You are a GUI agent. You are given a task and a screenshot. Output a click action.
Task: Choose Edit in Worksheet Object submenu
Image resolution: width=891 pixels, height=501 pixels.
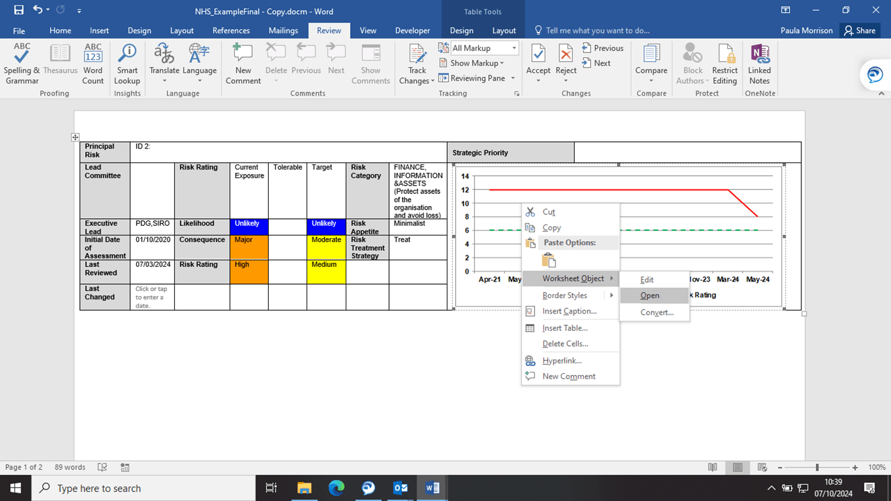654,280
